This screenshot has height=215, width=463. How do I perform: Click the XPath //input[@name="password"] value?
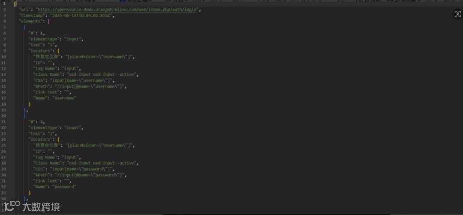[x=90, y=175]
